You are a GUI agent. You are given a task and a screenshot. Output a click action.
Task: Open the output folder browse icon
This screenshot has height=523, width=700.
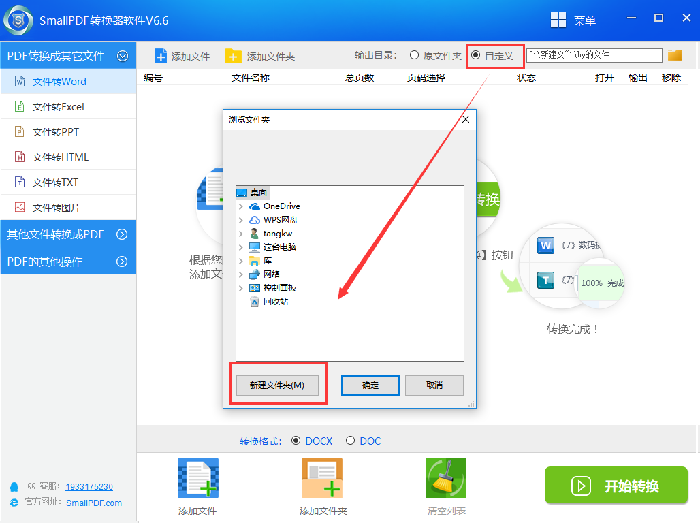click(x=675, y=55)
